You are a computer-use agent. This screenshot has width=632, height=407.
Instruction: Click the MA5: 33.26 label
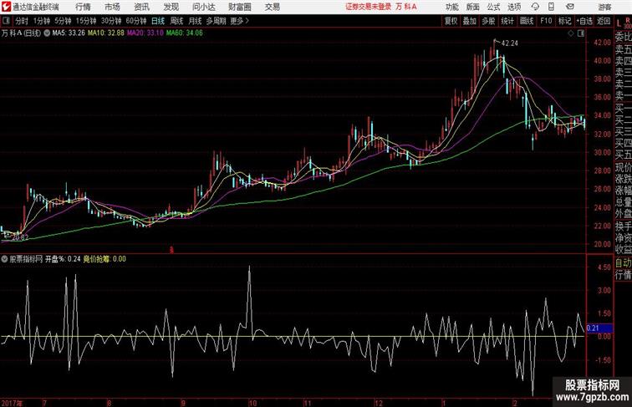coord(69,33)
